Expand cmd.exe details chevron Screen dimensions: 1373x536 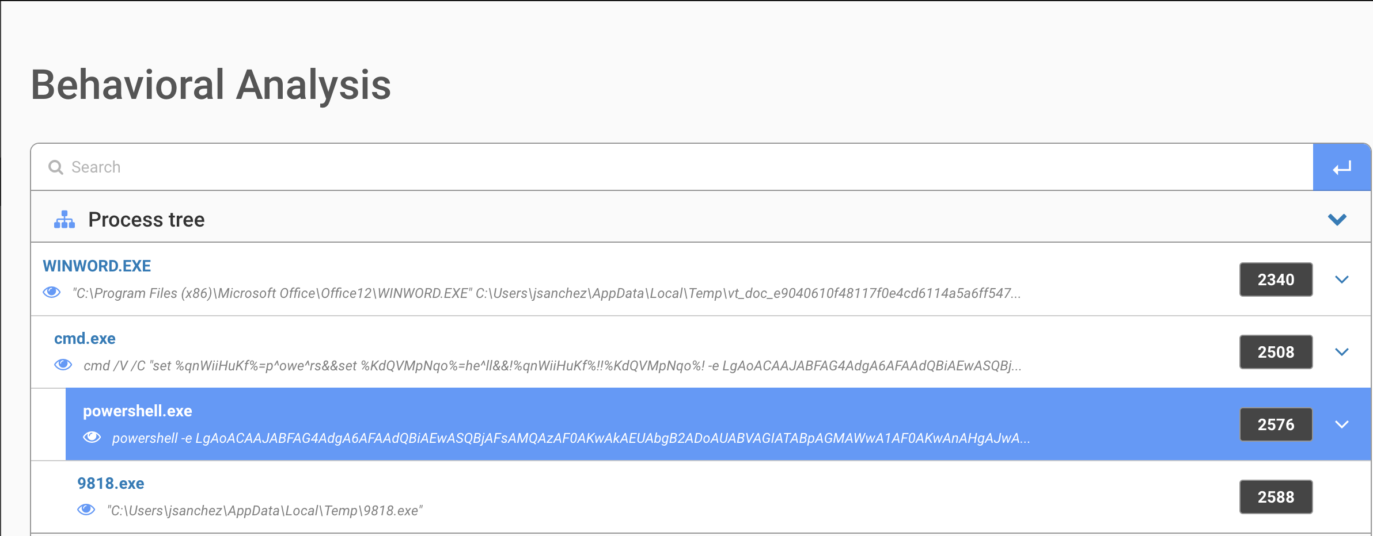coord(1341,352)
